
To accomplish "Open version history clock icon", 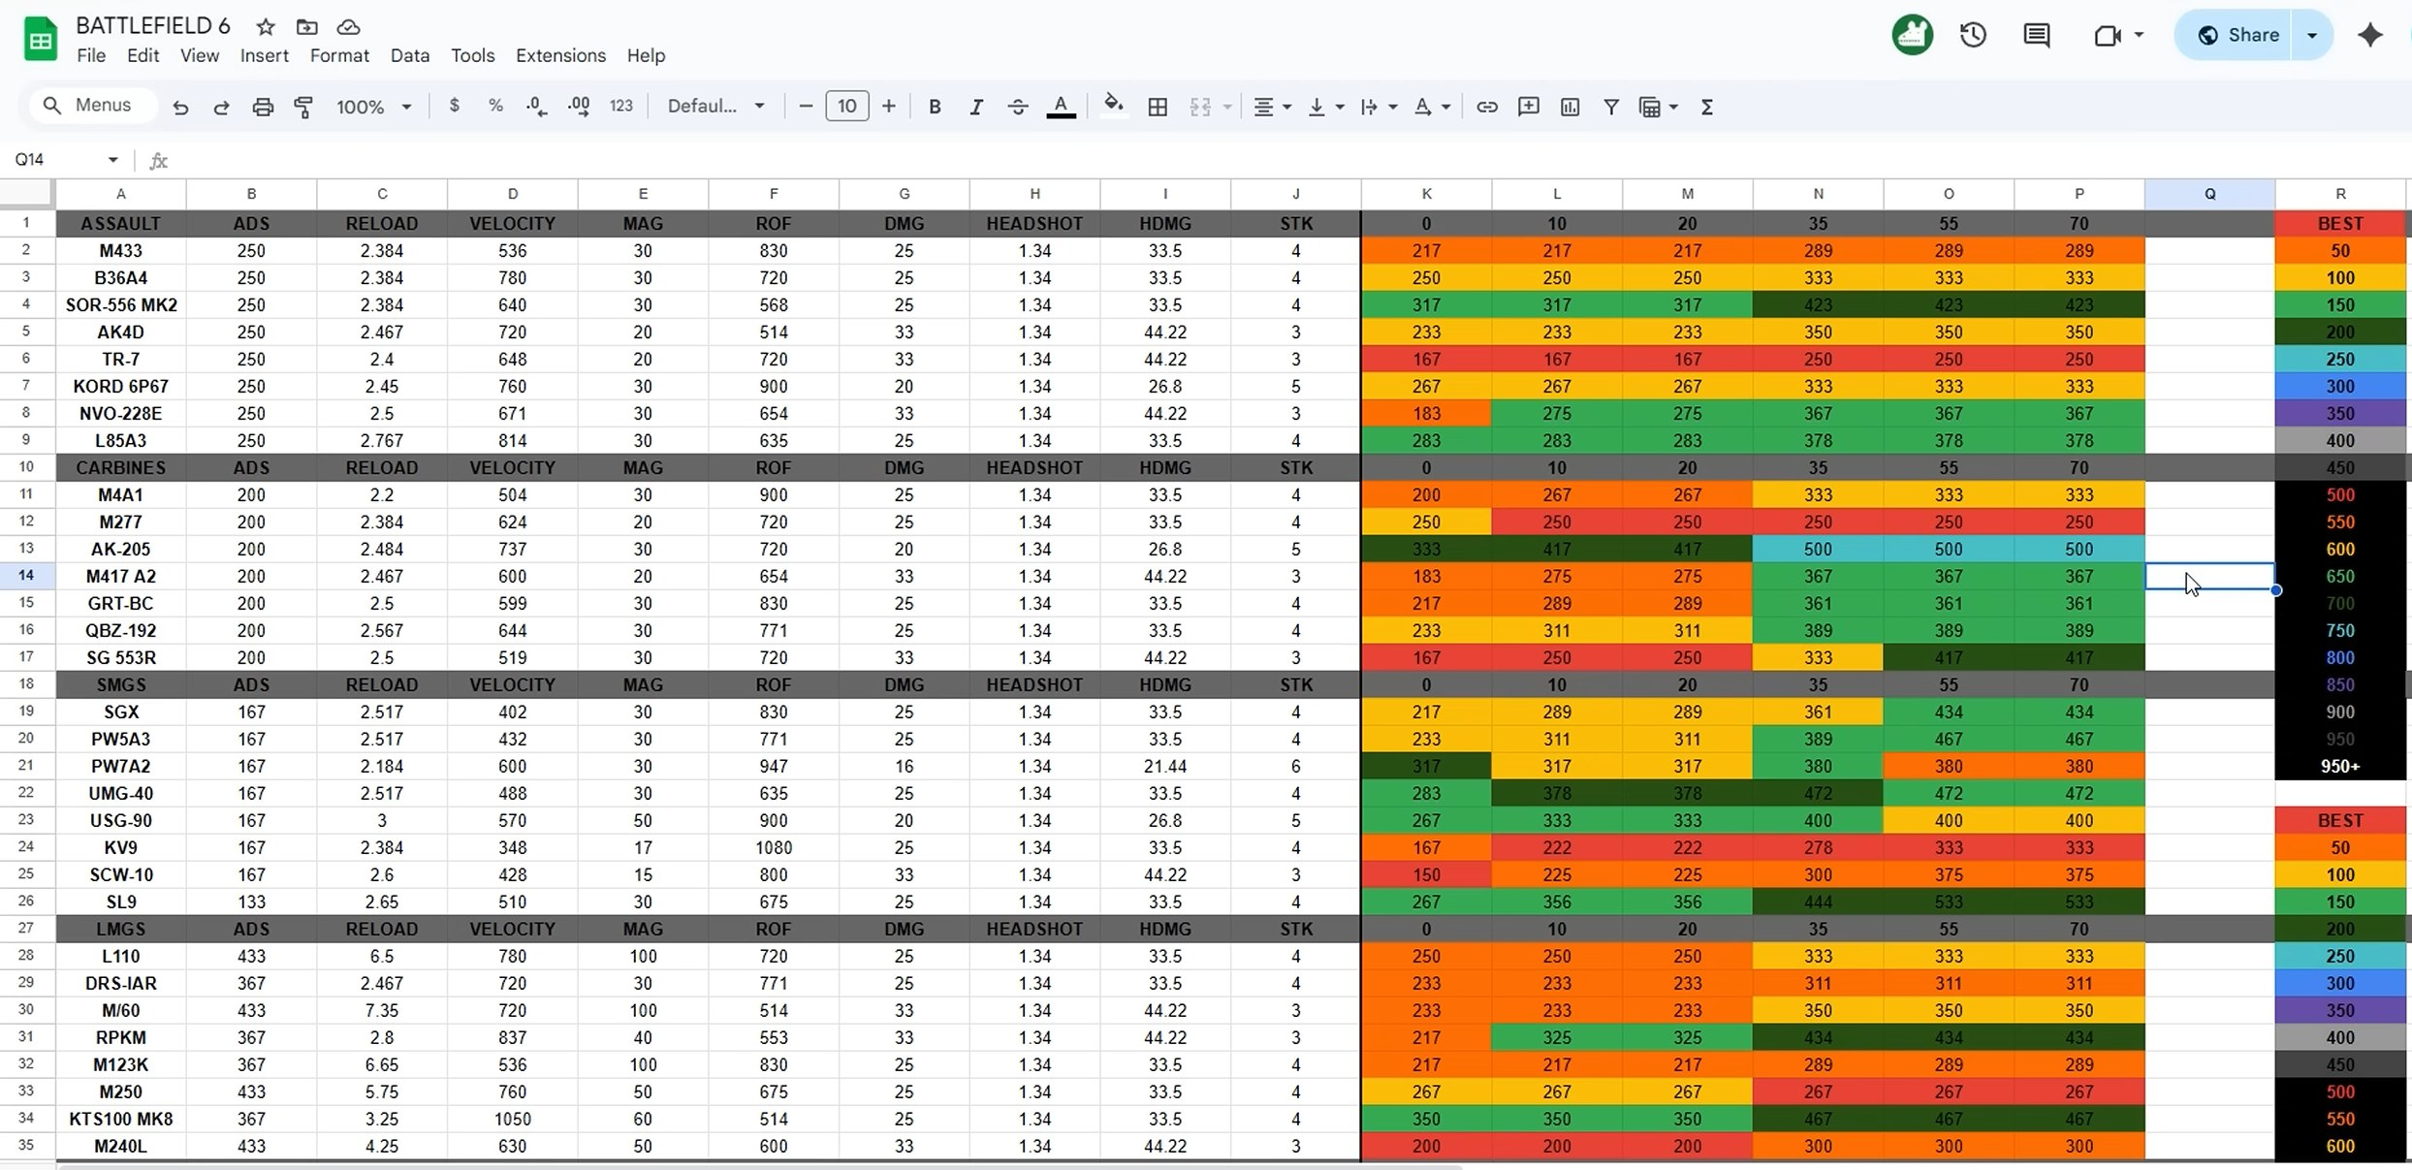I will tap(1973, 36).
